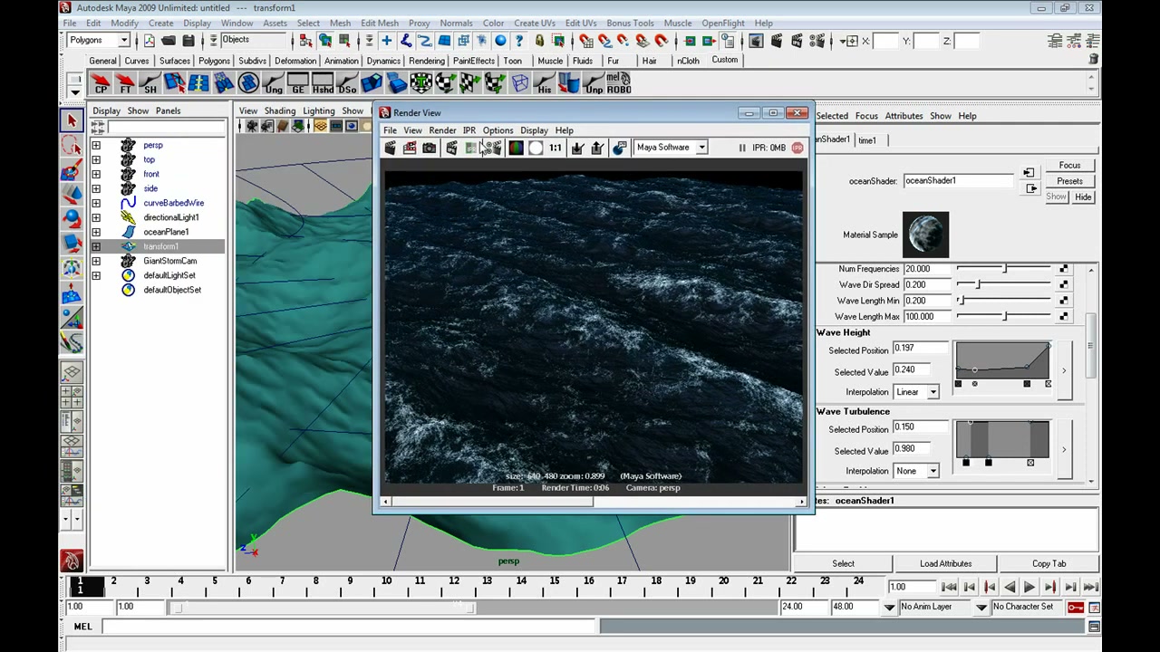The height and width of the screenshot is (652, 1160).
Task: Toggle alpha channel display in Render View
Action: click(536, 148)
